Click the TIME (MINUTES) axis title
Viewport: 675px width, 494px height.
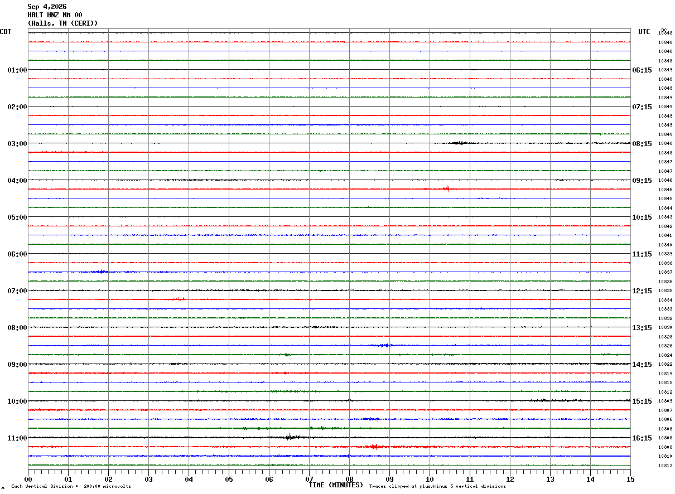point(336,485)
